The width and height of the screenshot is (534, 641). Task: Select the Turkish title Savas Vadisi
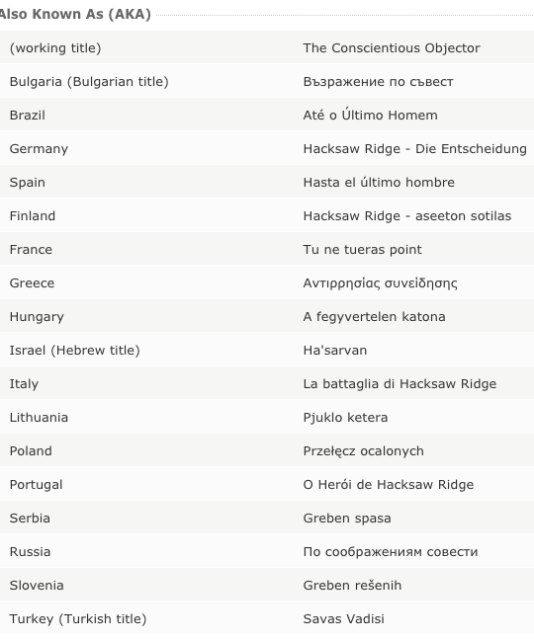tap(344, 618)
